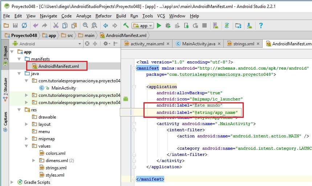
Task: Click the Rerun toolbar icon
Action: [x=195, y=26]
